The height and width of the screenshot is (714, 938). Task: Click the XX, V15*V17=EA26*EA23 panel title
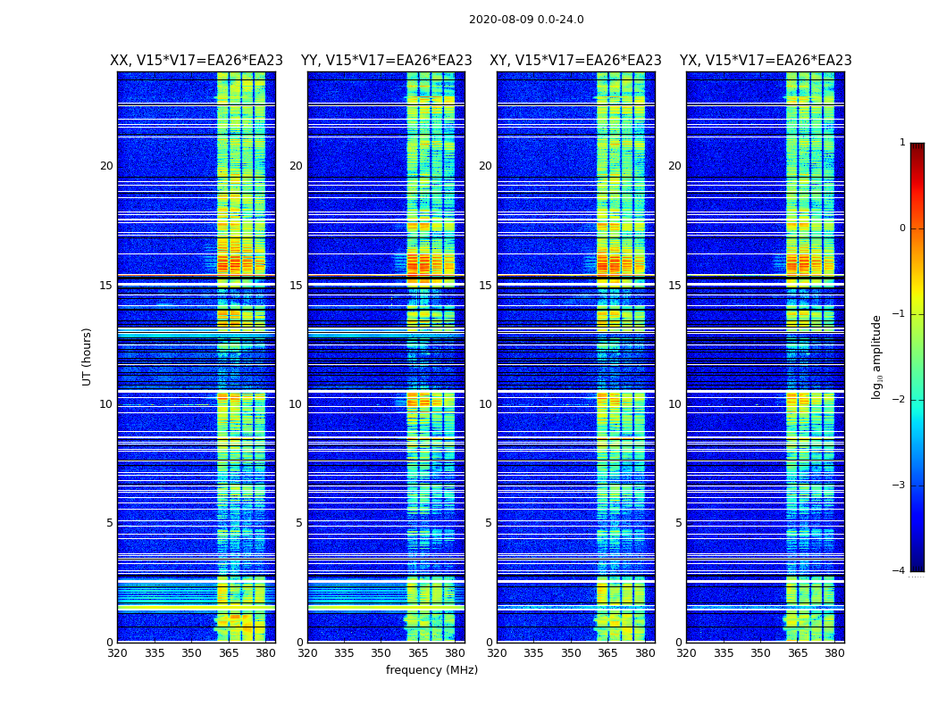tap(197, 61)
